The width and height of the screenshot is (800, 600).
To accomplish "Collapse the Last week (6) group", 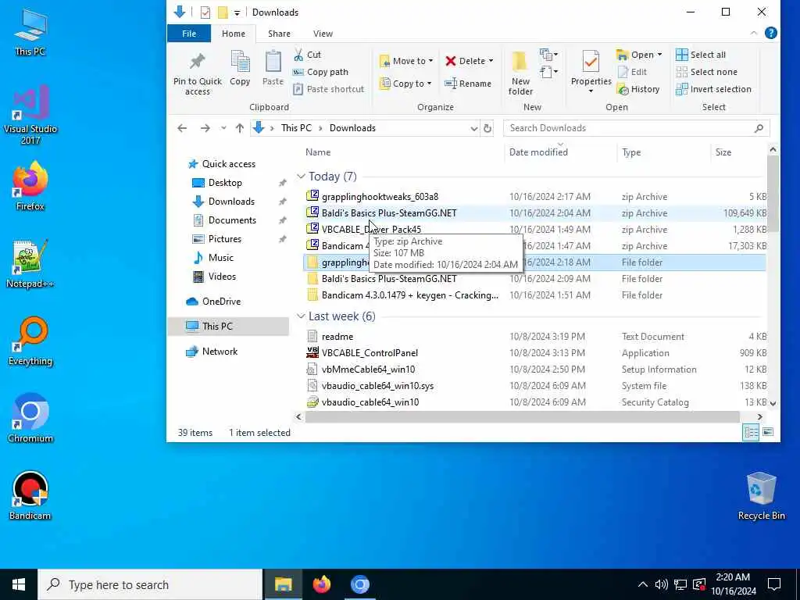I will pyautogui.click(x=301, y=316).
